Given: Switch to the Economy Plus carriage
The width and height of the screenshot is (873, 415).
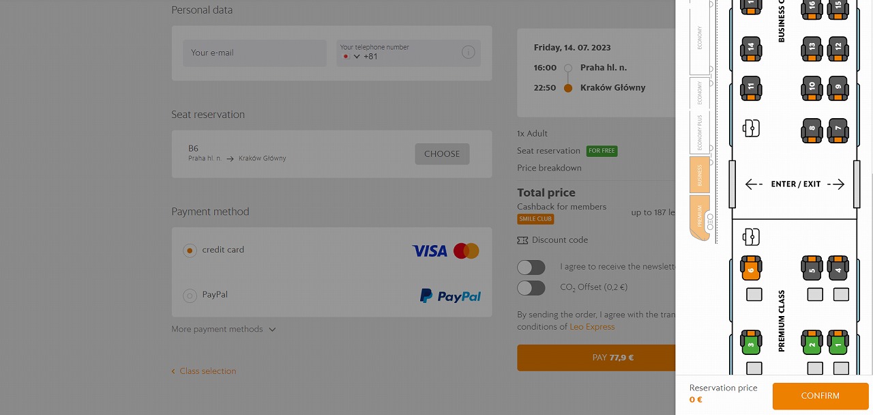Looking at the screenshot, I should point(700,132).
